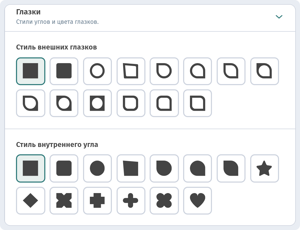Viewport: 300px width, 230px height.
Task: Choose the angular X-shaped inner corner style
Action: (x=64, y=201)
